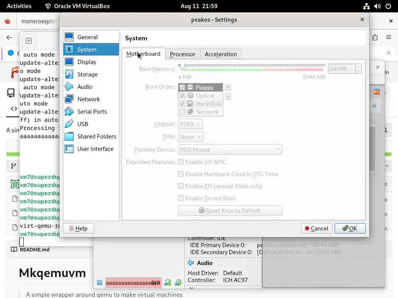Click the Cancel button
Image resolution: width=398 pixels, height=298 pixels.
click(316, 228)
